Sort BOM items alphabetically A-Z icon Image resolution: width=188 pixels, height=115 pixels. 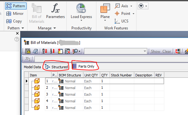point(45,51)
